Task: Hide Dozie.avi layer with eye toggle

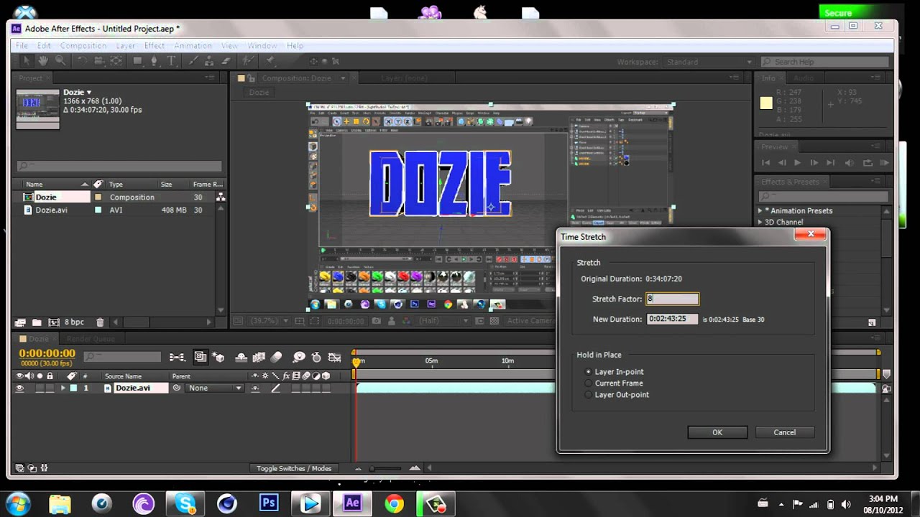Action: [x=19, y=388]
